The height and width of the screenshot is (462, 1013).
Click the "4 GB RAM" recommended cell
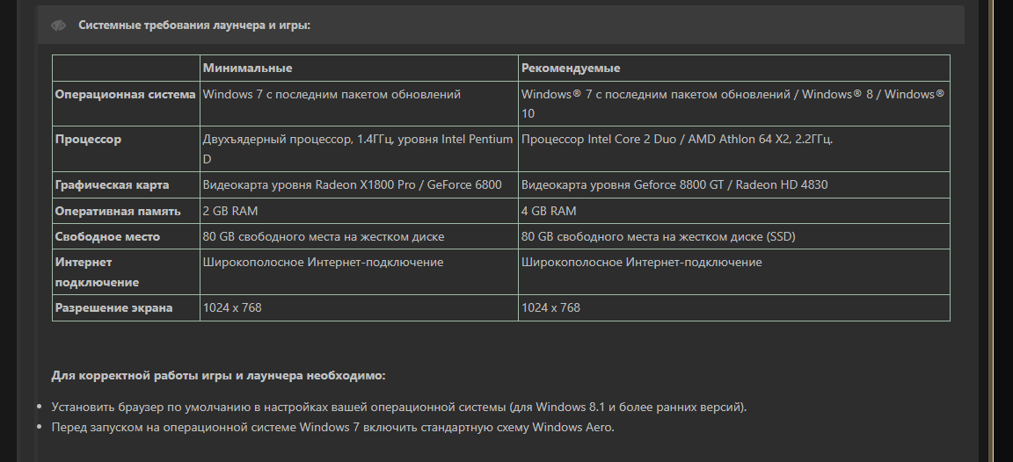tap(734, 211)
